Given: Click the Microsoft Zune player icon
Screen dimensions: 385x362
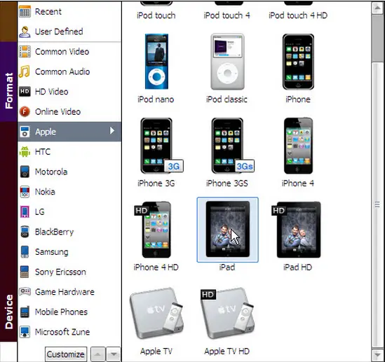Looking at the screenshot, I should pos(25,332).
